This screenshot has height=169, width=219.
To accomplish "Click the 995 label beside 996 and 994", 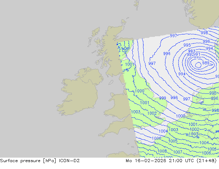I will [x=187, y=45].
